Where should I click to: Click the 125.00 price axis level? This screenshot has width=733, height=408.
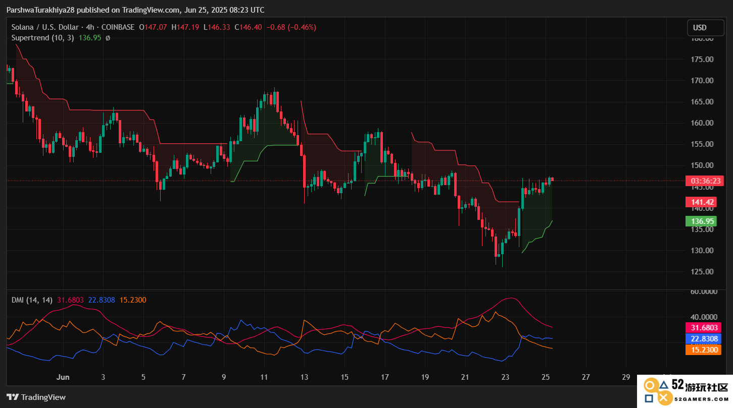point(702,271)
